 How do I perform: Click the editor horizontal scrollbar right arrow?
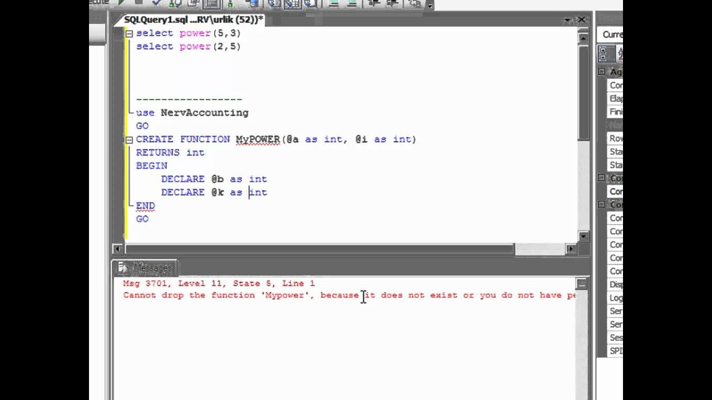571,249
